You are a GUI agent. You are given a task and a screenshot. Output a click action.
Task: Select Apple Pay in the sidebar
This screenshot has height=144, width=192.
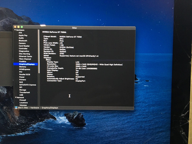click(23, 35)
